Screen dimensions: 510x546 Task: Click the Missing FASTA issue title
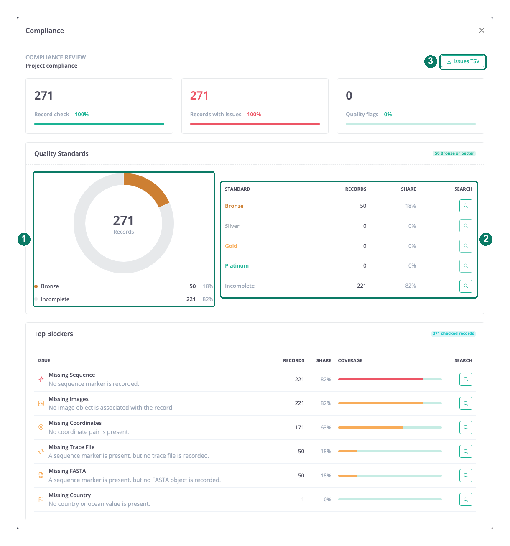click(x=67, y=471)
